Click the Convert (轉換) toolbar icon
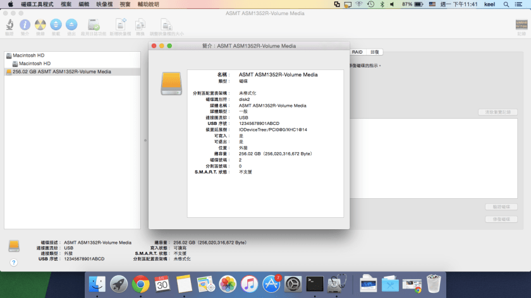The width and height of the screenshot is (531, 298). tap(140, 25)
